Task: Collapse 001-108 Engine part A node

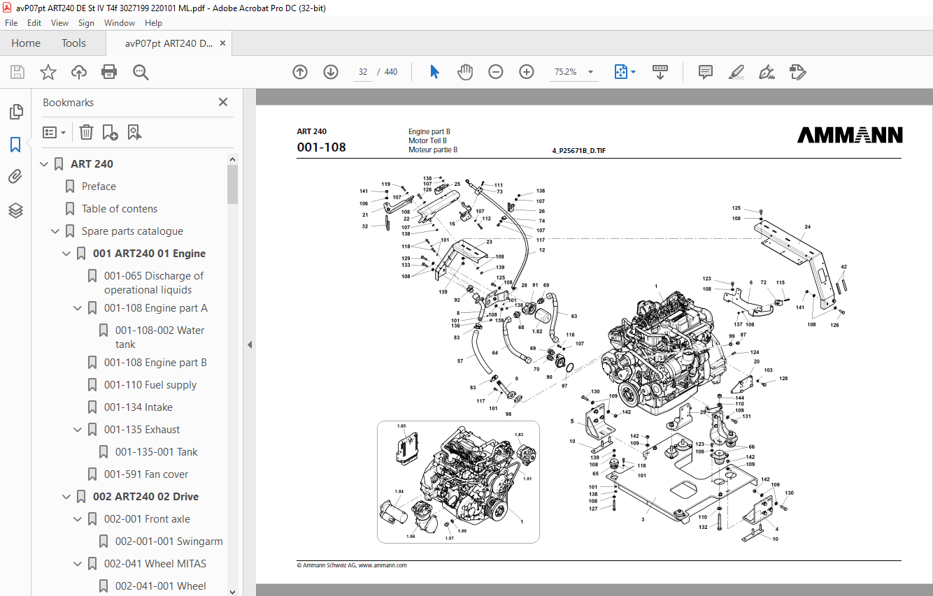Action: pos(78,308)
